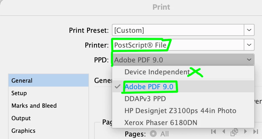Switch to the Setup category

19,93
